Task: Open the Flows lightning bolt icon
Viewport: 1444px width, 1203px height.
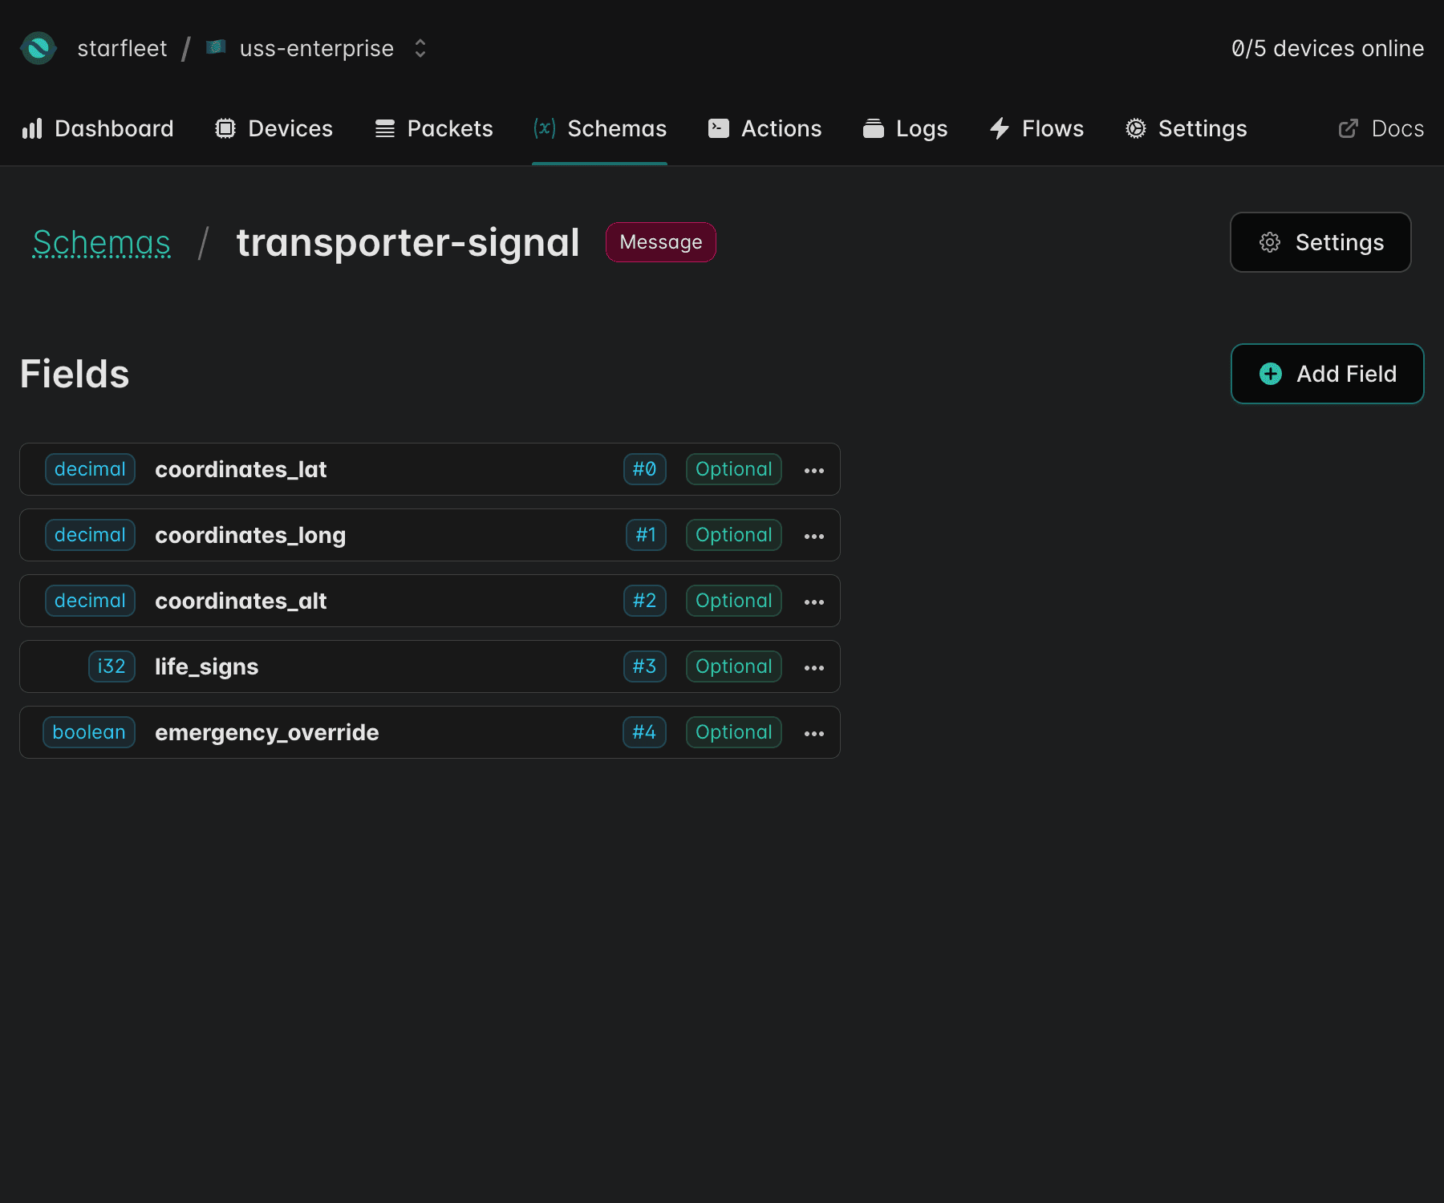Action: pyautogui.click(x=999, y=128)
